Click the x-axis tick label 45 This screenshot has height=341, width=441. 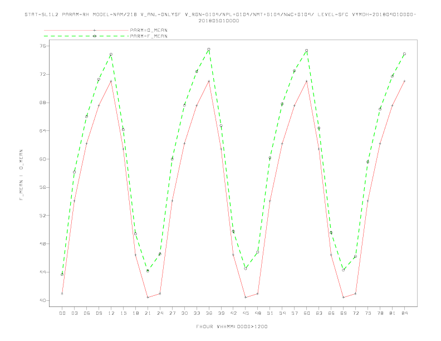(x=246, y=313)
